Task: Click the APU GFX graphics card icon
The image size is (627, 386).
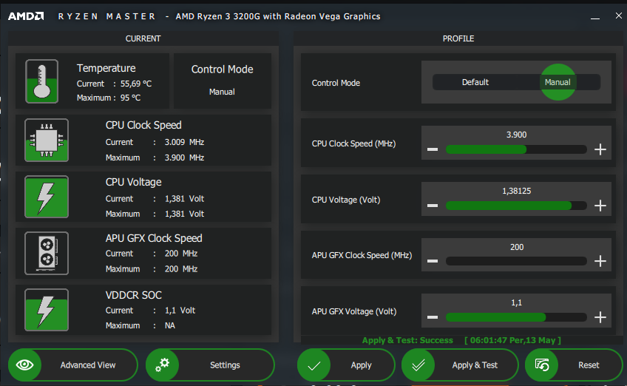Action: [x=47, y=253]
